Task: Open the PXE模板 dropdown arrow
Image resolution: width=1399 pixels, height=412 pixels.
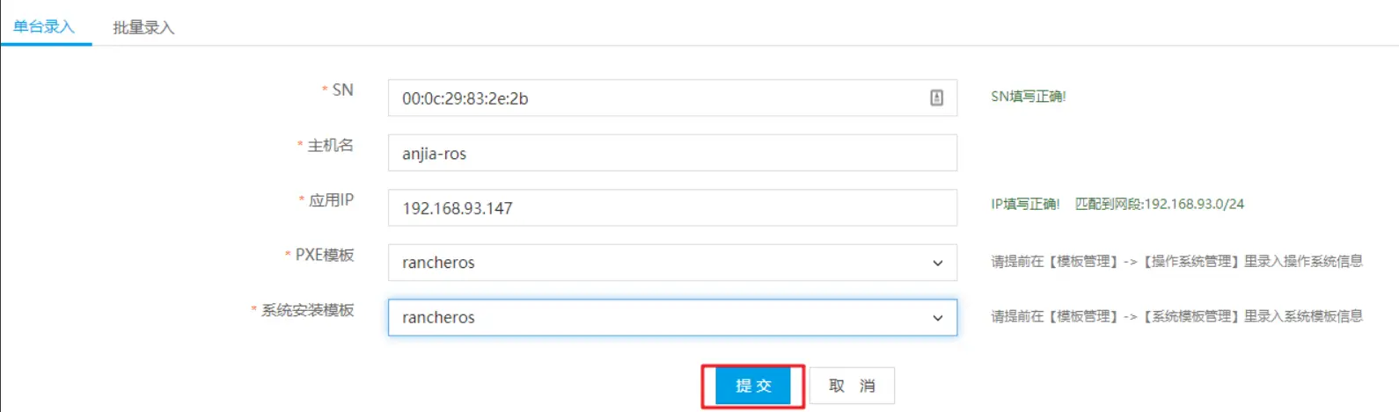Action: click(938, 263)
